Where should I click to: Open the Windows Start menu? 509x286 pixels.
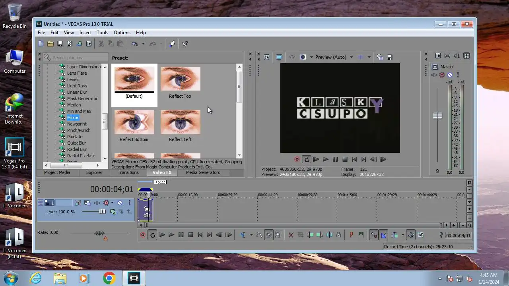tap(11, 278)
